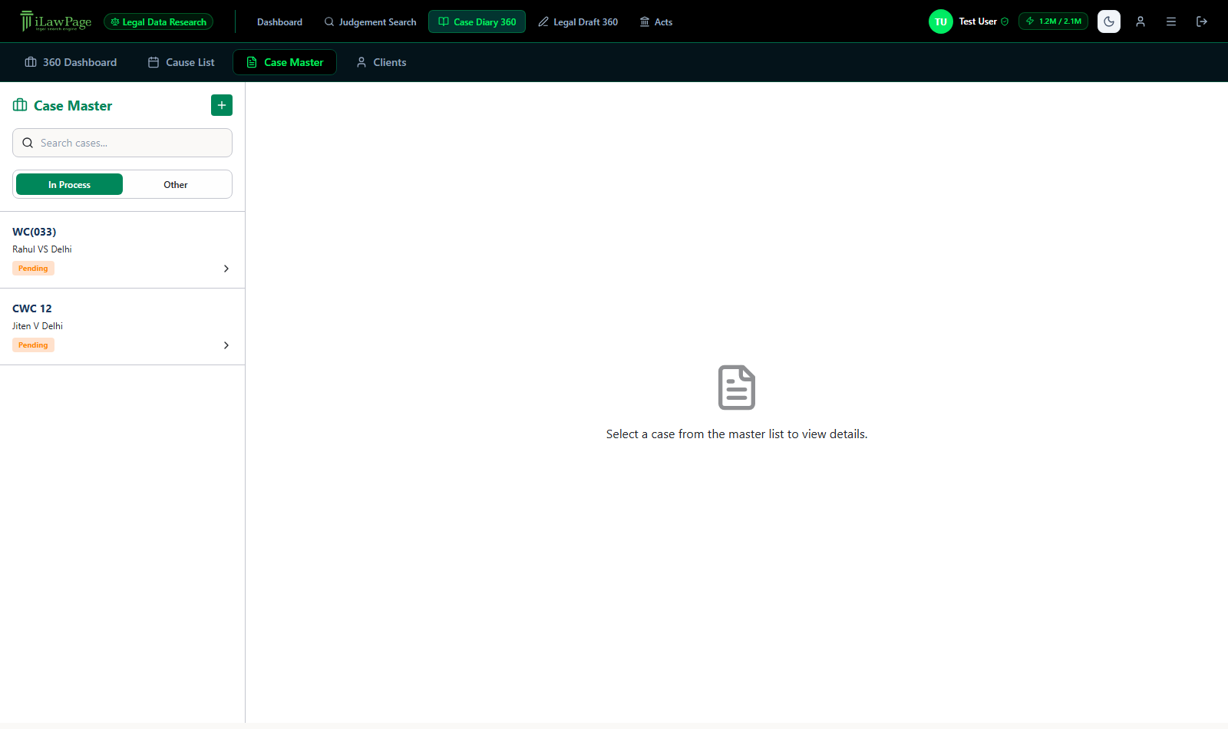Screen dimensions: 1228x729
Task: Click Jiten V Delhi text
Action: point(38,326)
